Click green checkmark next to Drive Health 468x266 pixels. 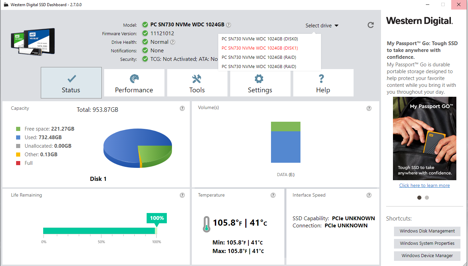(145, 42)
